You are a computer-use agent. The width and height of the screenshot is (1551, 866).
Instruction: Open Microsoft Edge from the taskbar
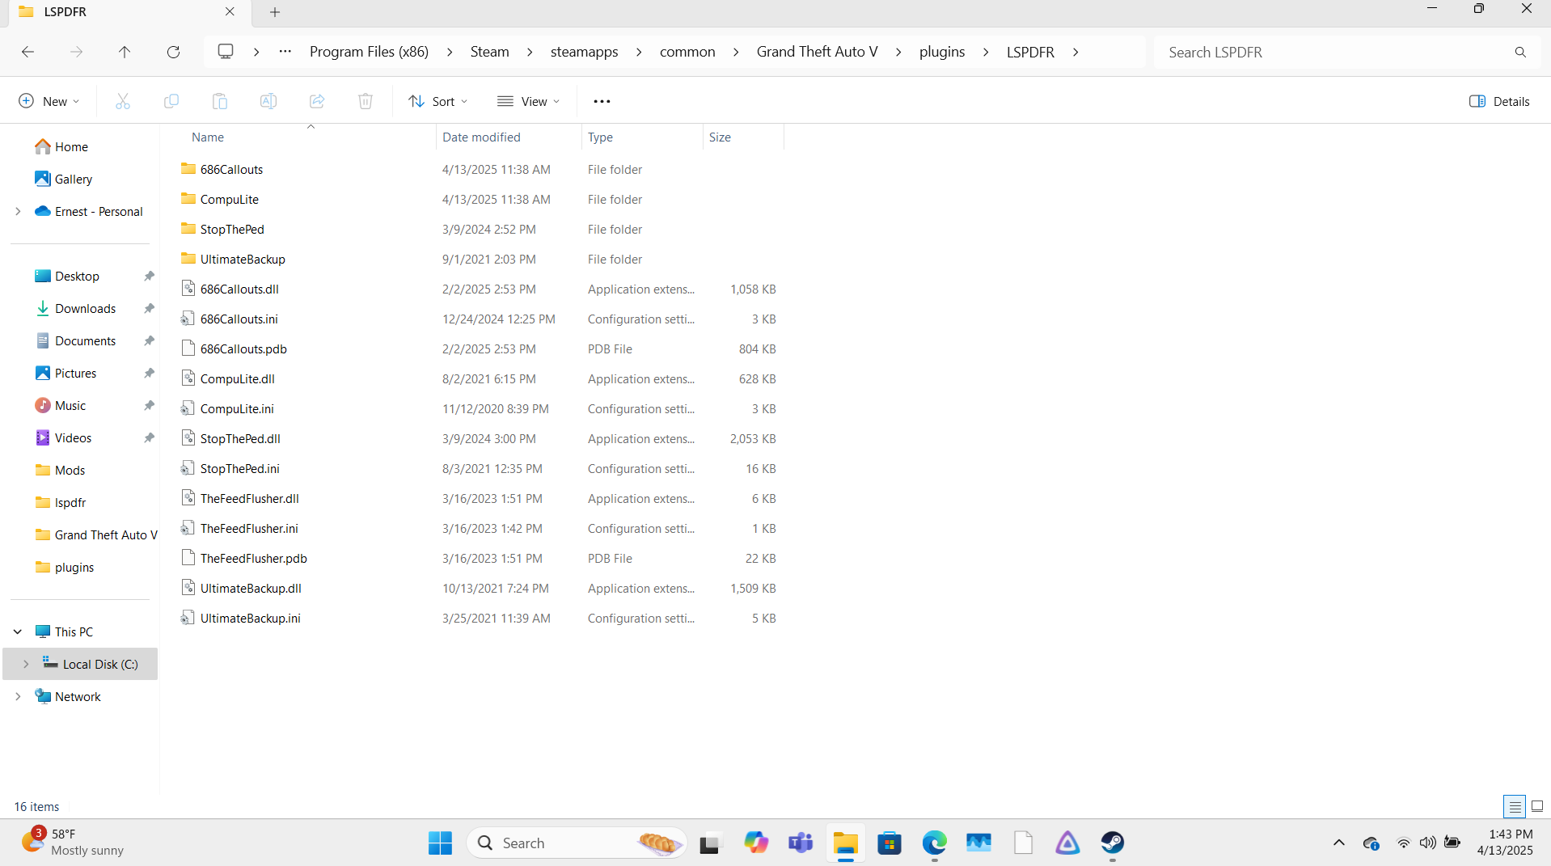pyautogui.click(x=934, y=843)
